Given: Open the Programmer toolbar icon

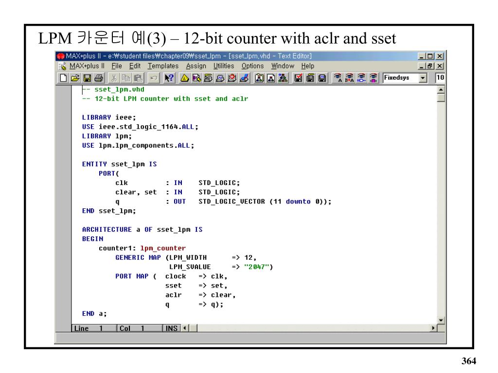Looking at the screenshot, I should pos(244,78).
